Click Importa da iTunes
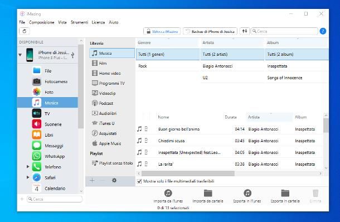 (x=168, y=196)
